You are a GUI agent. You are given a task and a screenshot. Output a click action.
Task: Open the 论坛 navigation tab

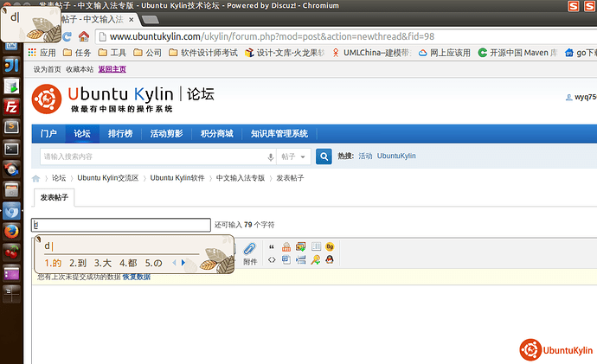point(82,133)
